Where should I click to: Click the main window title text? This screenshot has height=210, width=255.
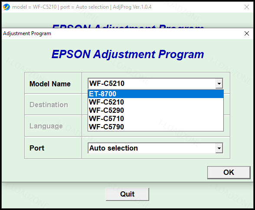point(82,7)
